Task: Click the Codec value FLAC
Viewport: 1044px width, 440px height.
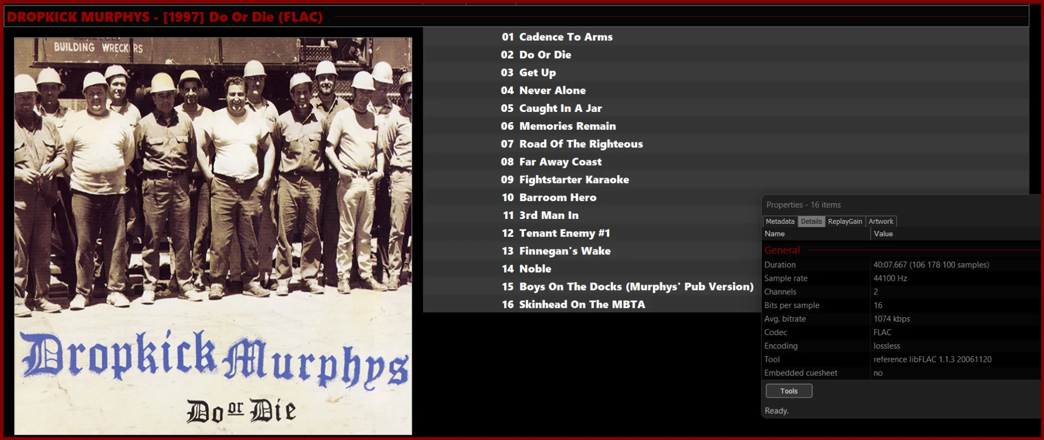Action: click(x=883, y=332)
